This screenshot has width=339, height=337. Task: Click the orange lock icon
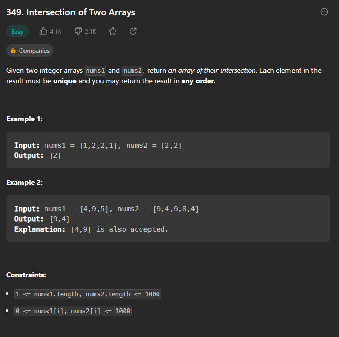click(13, 51)
